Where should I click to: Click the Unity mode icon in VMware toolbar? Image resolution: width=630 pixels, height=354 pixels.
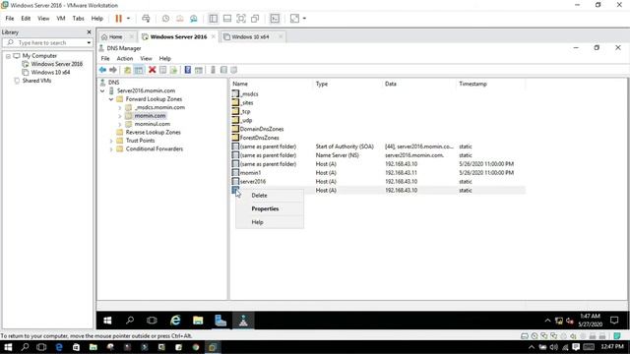(255, 19)
